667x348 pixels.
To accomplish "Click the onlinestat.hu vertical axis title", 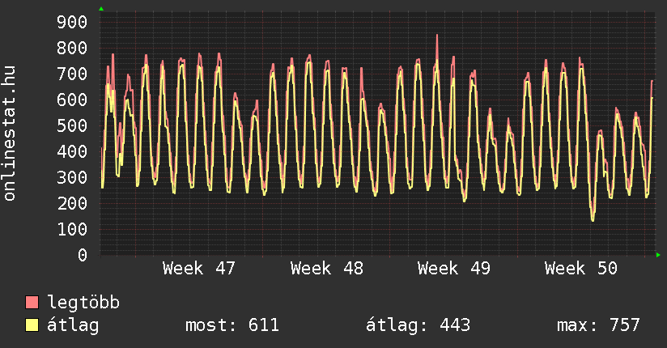I will tap(11, 134).
